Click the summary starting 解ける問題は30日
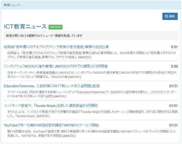The image size is (182, 144). 92,133
